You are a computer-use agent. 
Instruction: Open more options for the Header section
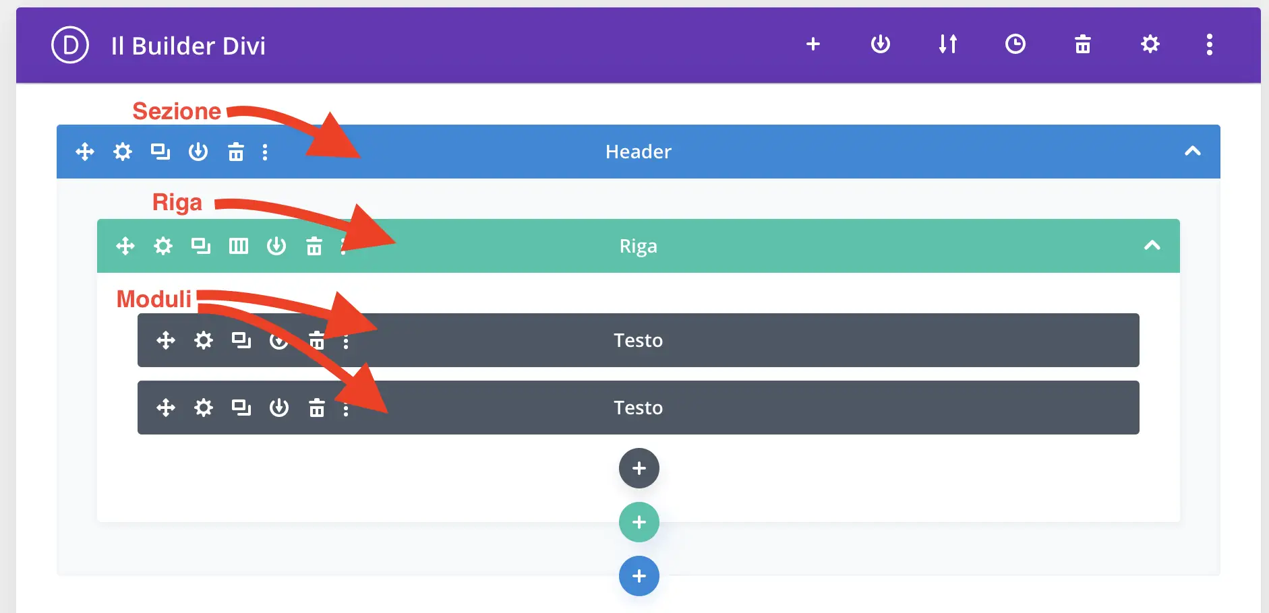(x=265, y=152)
